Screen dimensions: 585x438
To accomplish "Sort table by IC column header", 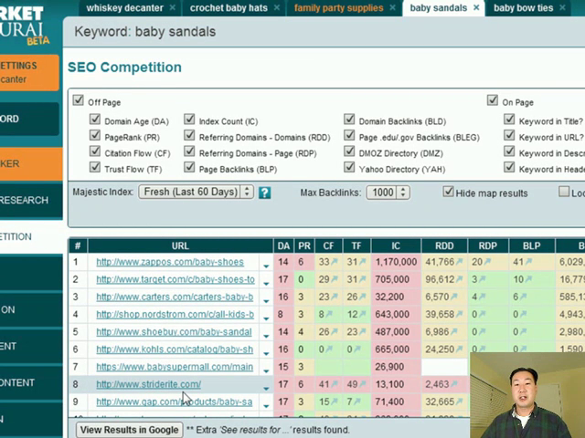I will click(396, 245).
